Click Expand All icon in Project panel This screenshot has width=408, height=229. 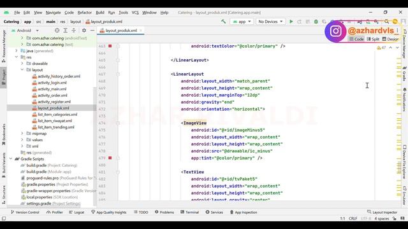click(x=65, y=31)
